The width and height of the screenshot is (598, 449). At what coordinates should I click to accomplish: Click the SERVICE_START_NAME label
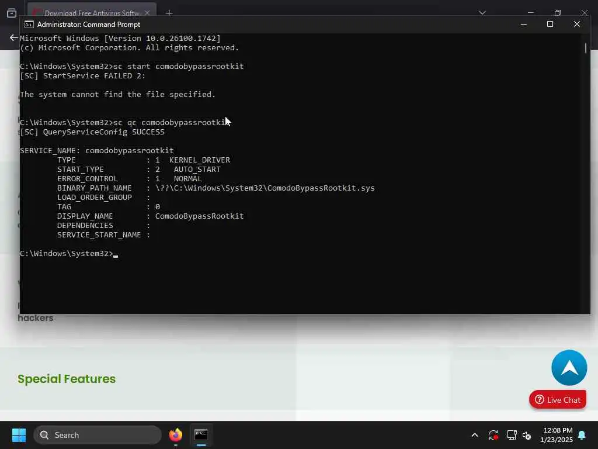point(99,235)
